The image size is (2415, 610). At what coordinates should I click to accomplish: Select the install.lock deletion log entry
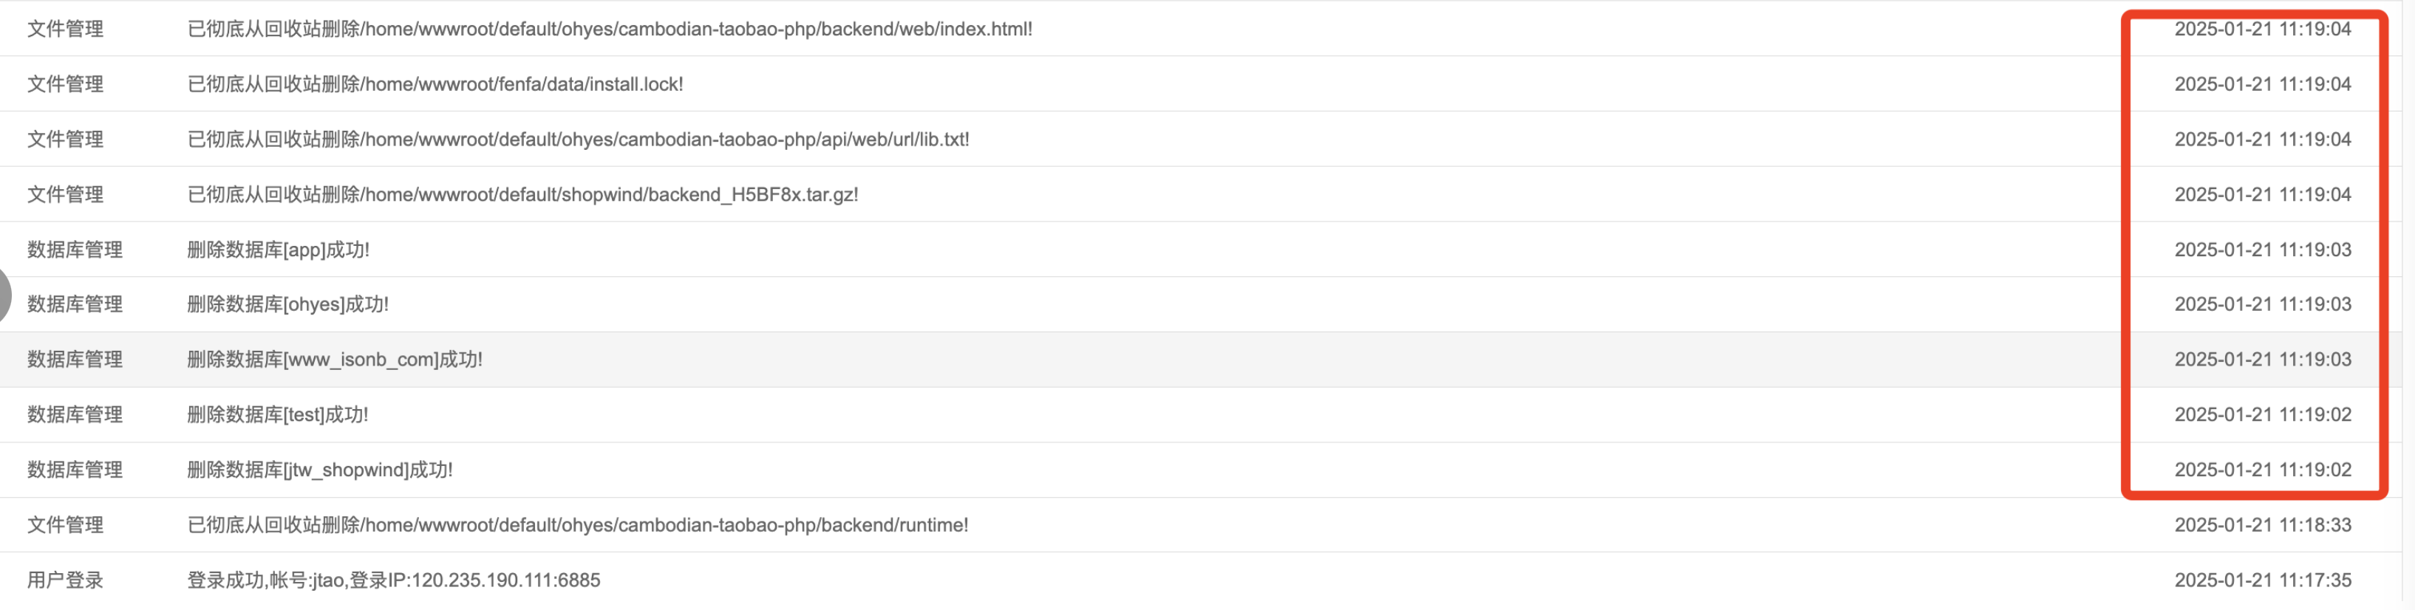point(1201,83)
